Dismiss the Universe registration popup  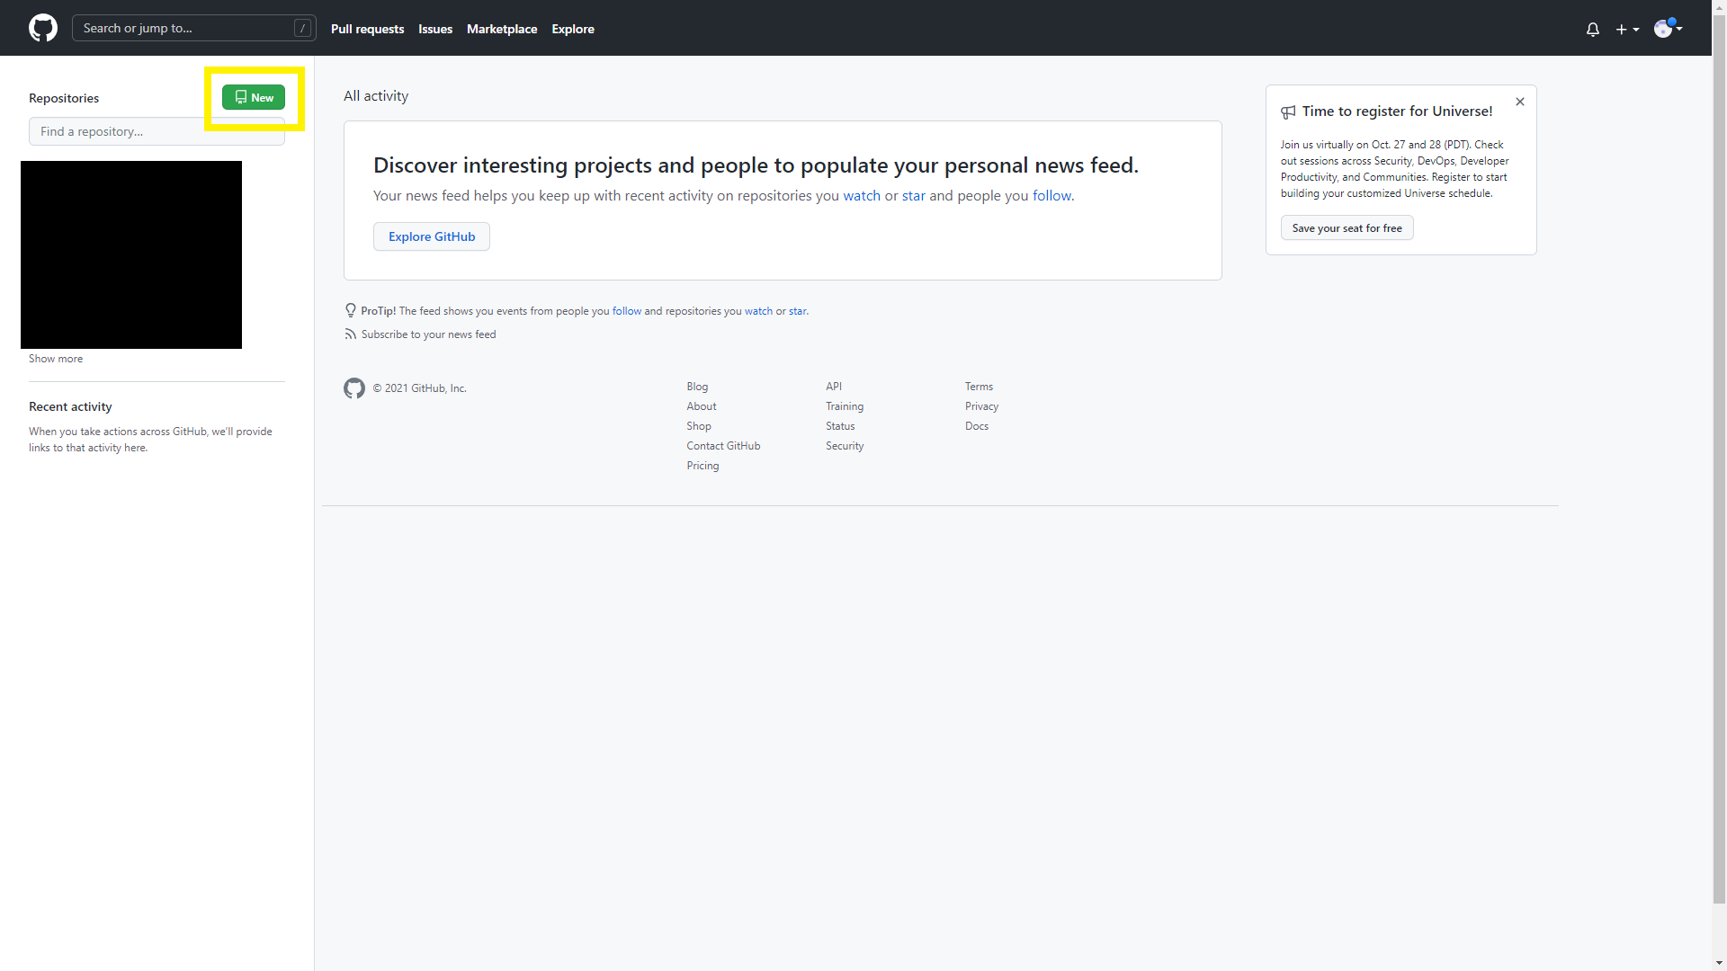tap(1519, 102)
